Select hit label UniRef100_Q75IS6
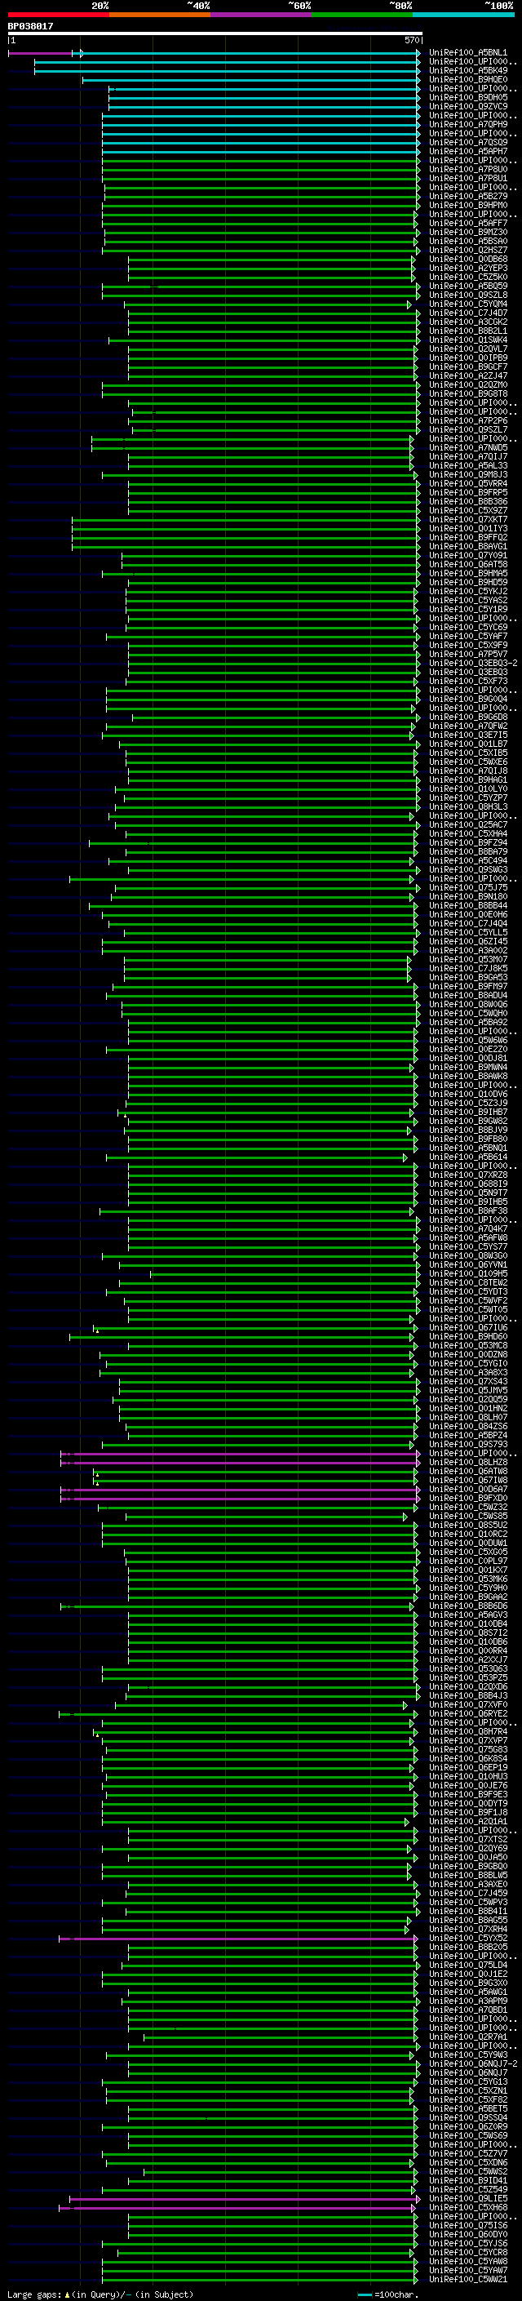This screenshot has width=522, height=2301. pyautogui.click(x=467, y=2226)
